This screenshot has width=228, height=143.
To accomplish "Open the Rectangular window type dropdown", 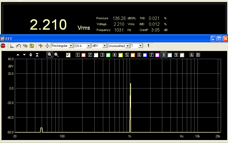I will [71, 46].
